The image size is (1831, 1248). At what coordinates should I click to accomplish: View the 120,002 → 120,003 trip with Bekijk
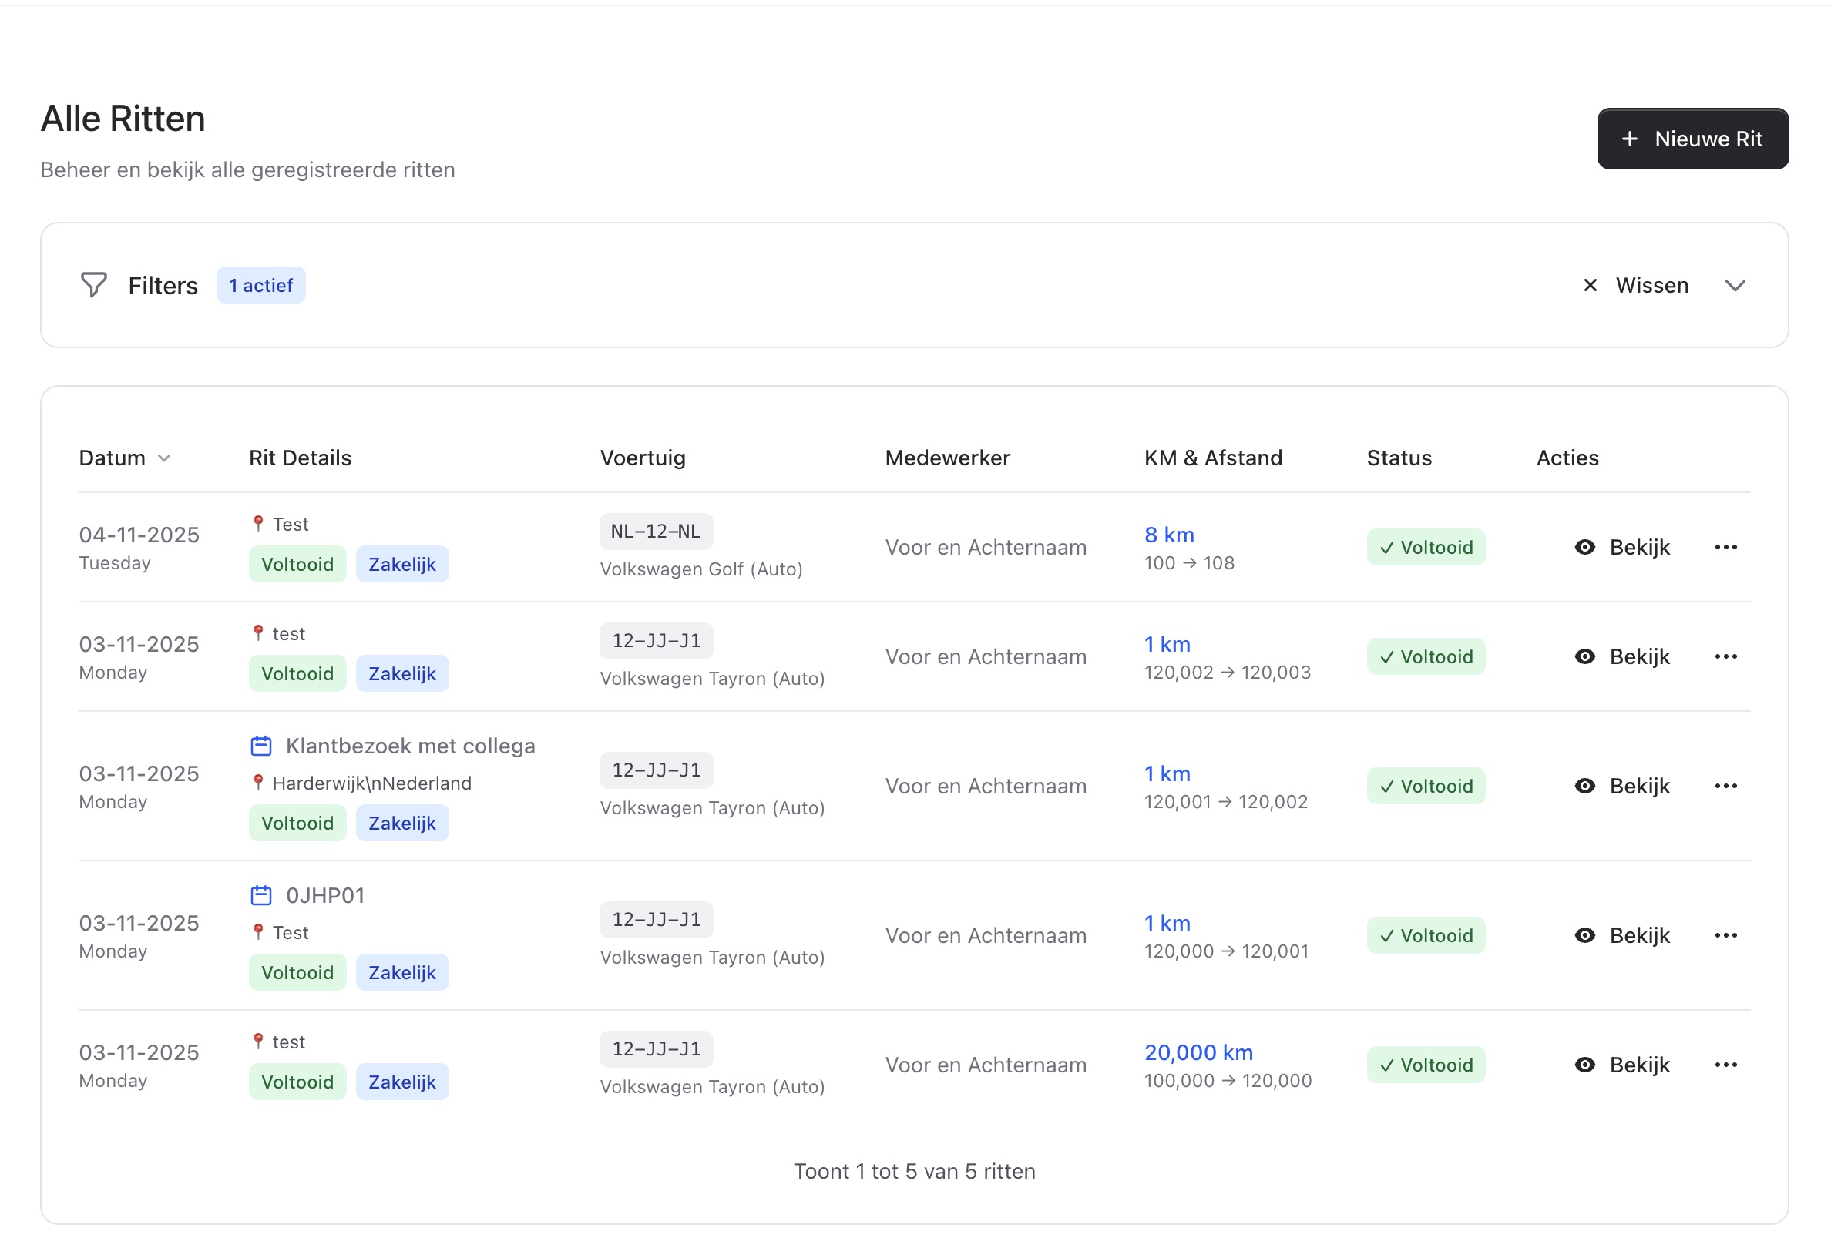click(1622, 656)
